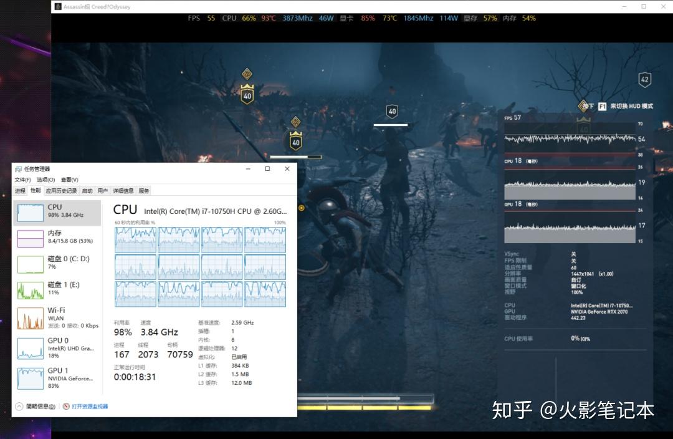
Task: Click the 1447x1041 resolution value
Action: point(582,274)
